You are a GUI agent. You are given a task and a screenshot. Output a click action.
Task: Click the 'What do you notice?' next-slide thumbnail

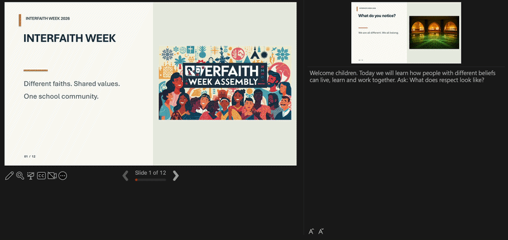tap(406, 33)
